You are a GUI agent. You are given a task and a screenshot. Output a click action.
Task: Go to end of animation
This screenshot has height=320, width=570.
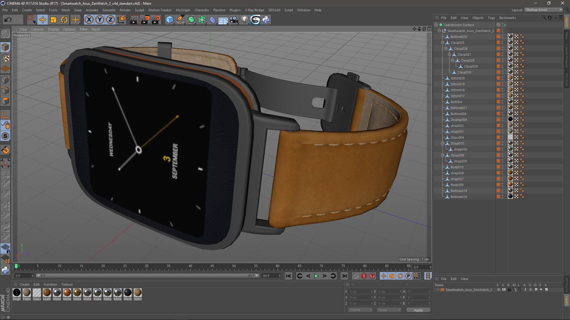coord(344,276)
